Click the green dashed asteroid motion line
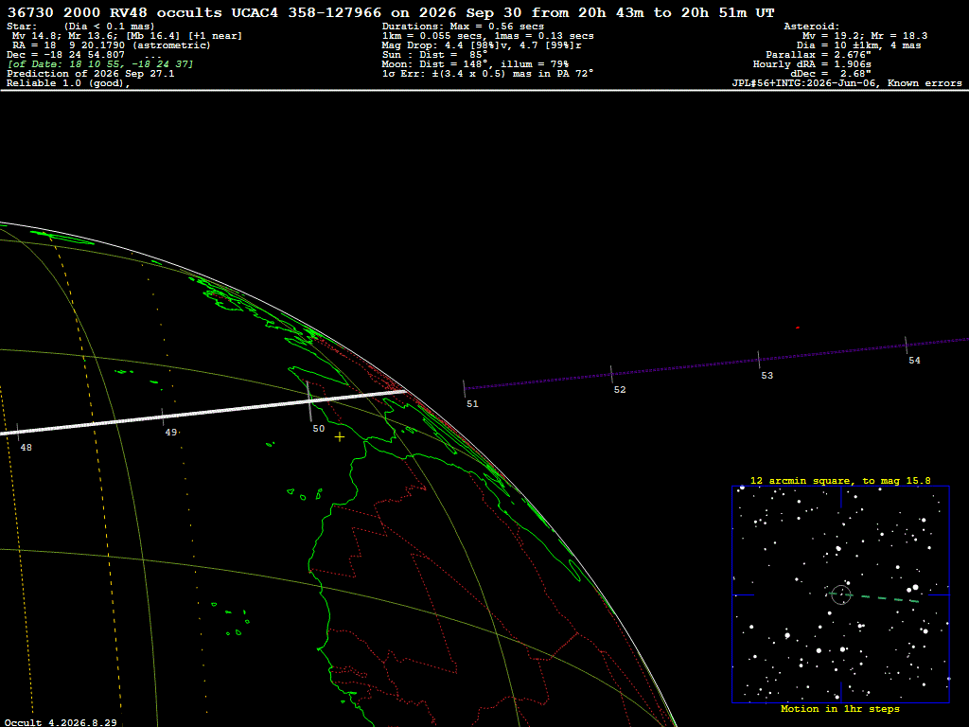The image size is (969, 727). (x=875, y=597)
